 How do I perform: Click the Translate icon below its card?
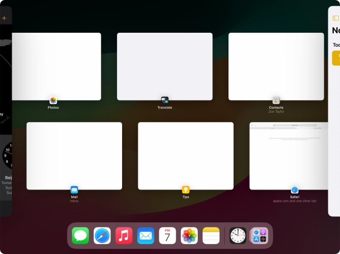tap(164, 101)
